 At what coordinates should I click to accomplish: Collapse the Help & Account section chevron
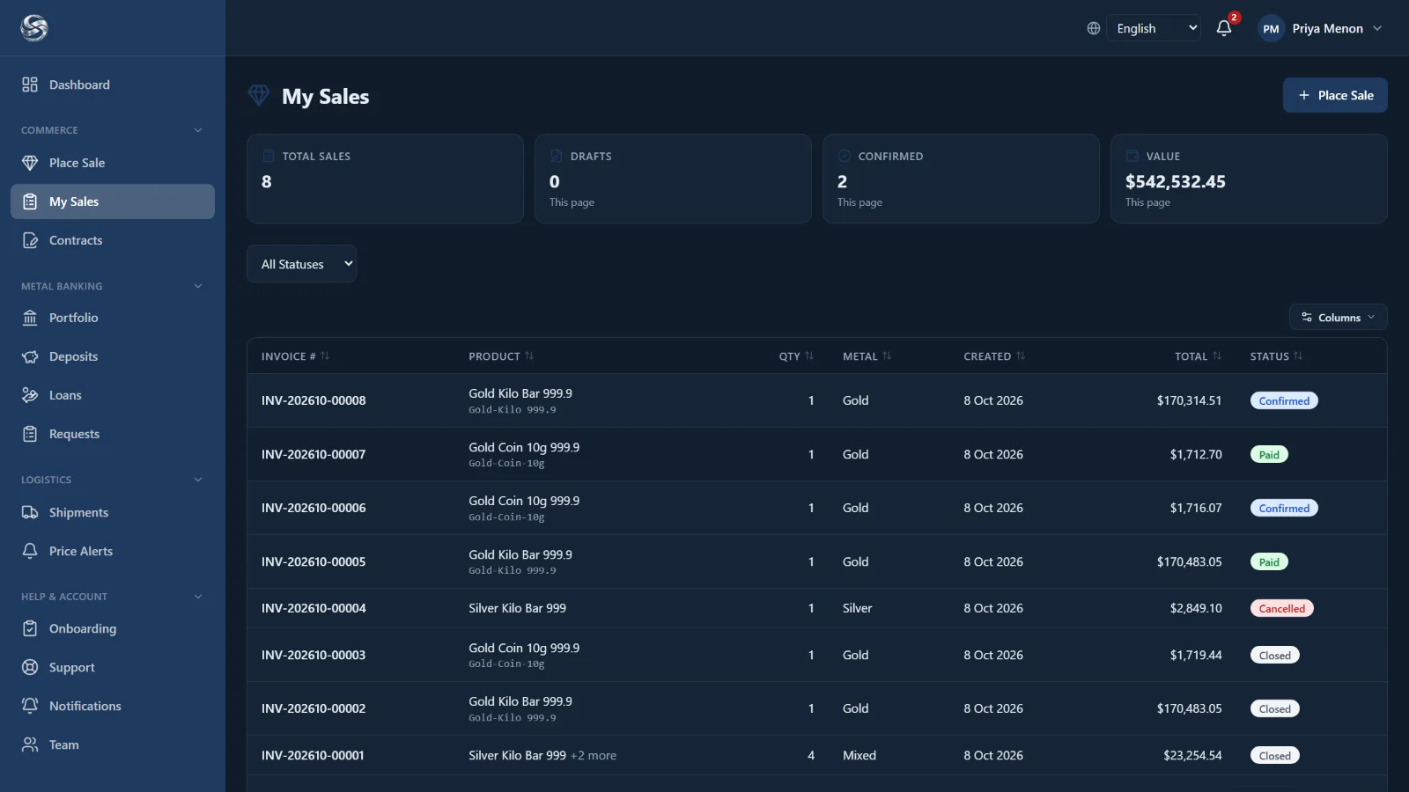(x=198, y=597)
